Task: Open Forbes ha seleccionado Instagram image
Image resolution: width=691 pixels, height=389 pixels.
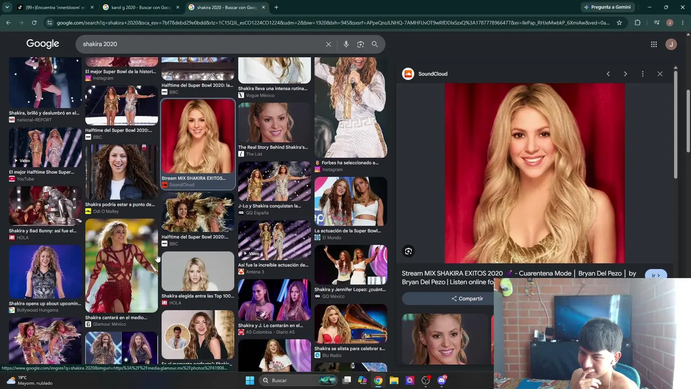Action: (351, 108)
